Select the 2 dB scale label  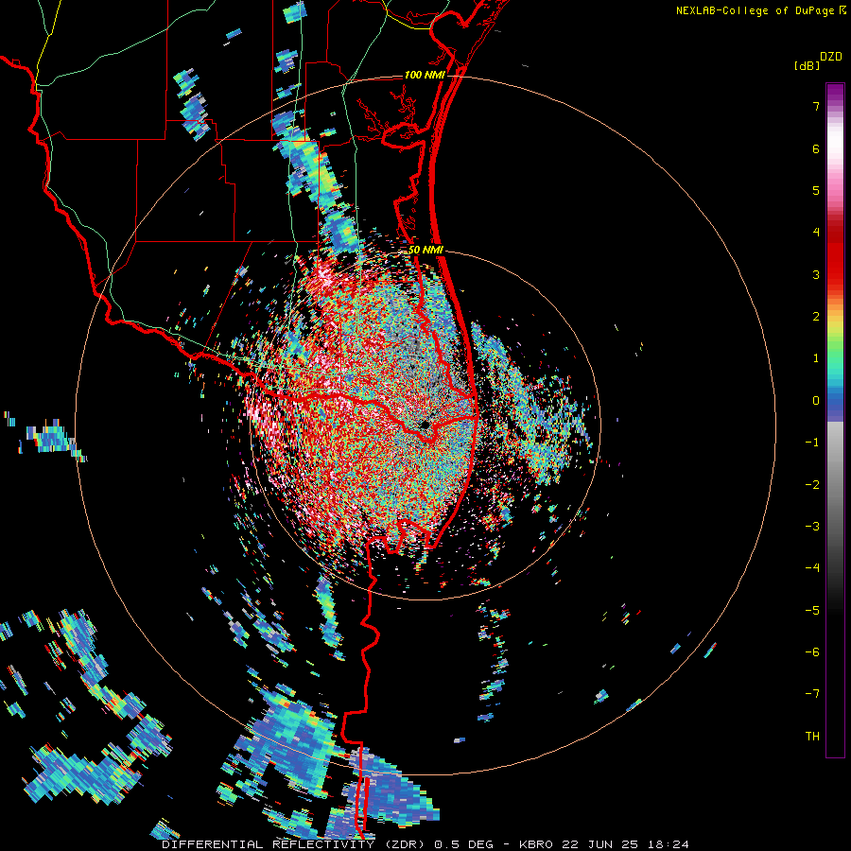pos(816,317)
